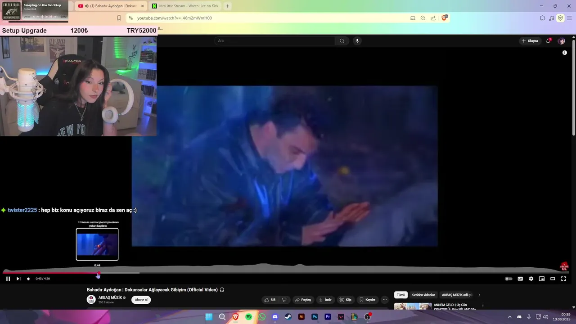
Task: Expand hidden system tray icons
Action: pyautogui.click(x=509, y=317)
